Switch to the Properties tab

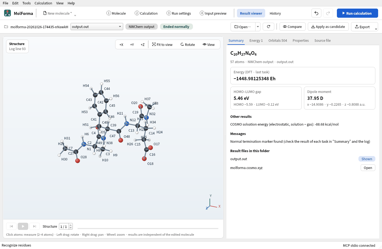coord(301,40)
